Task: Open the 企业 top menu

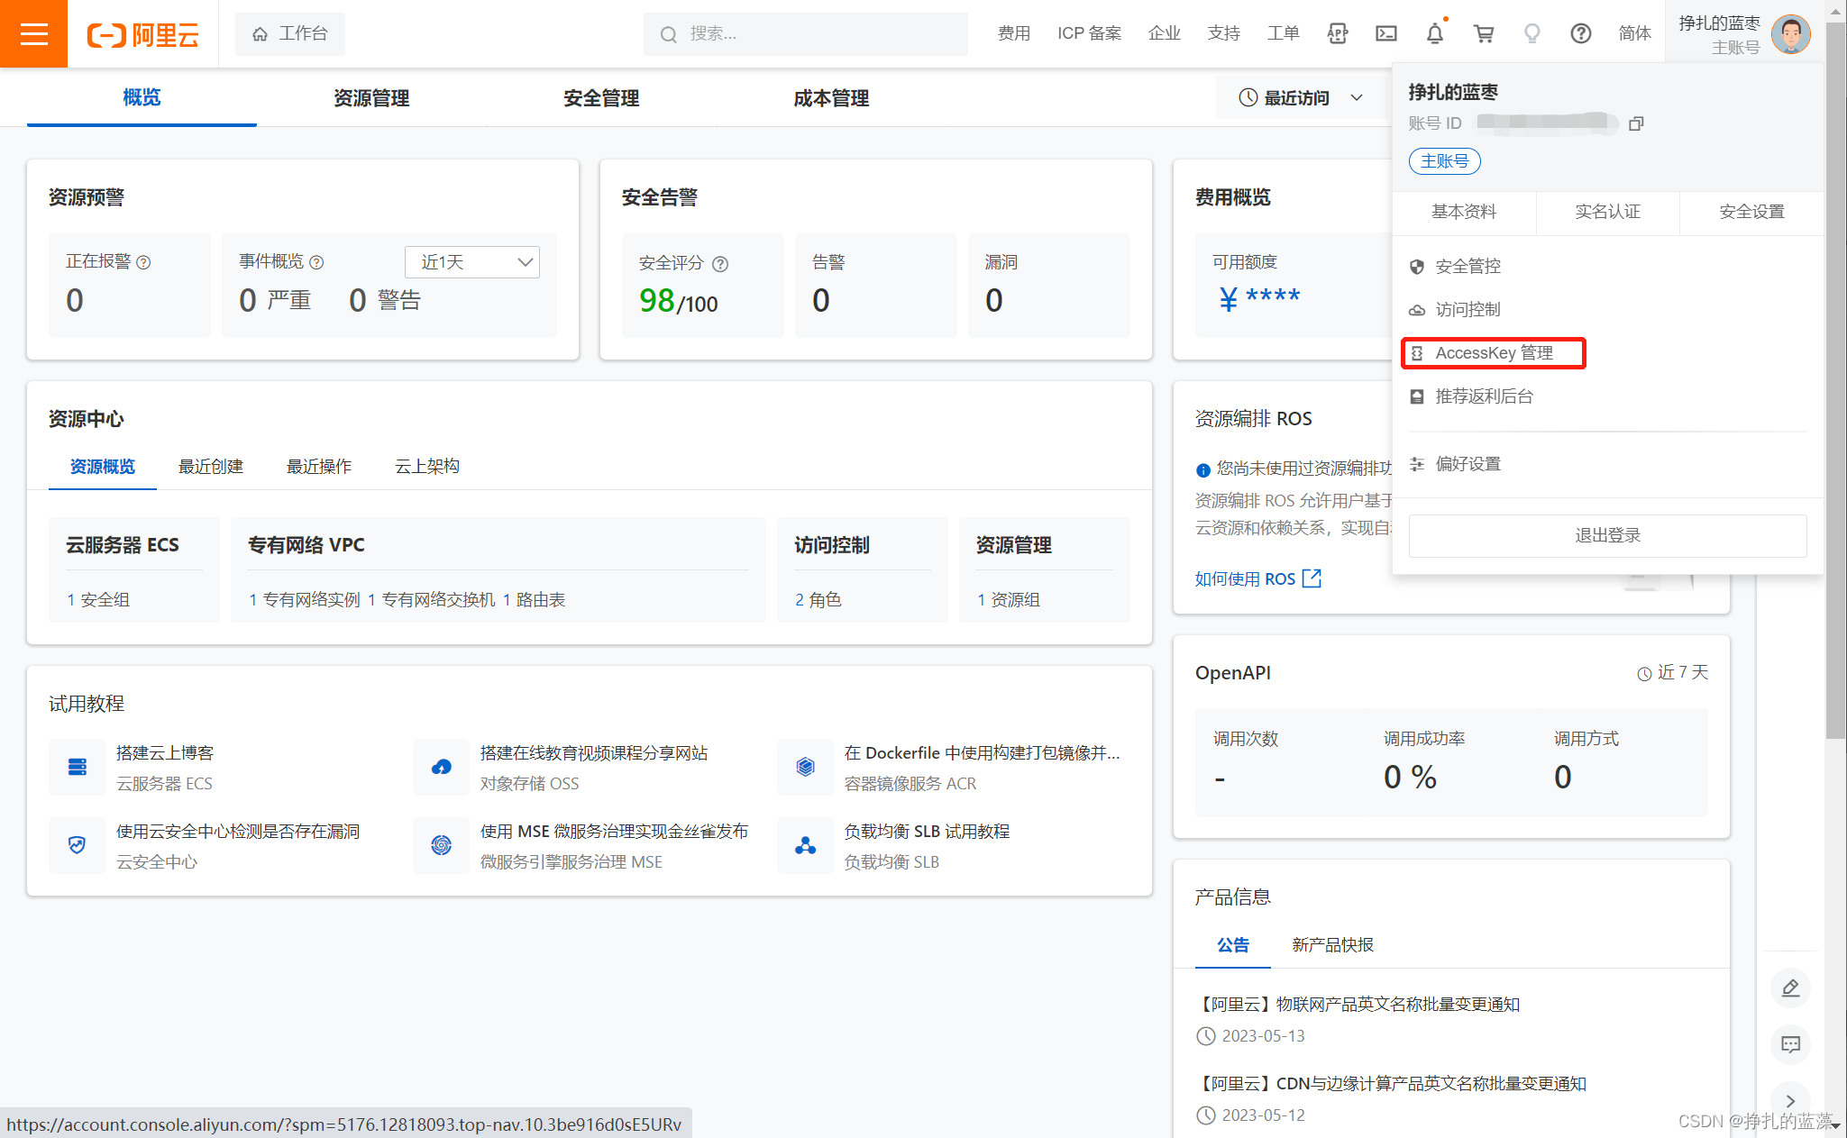Action: click(x=1165, y=33)
